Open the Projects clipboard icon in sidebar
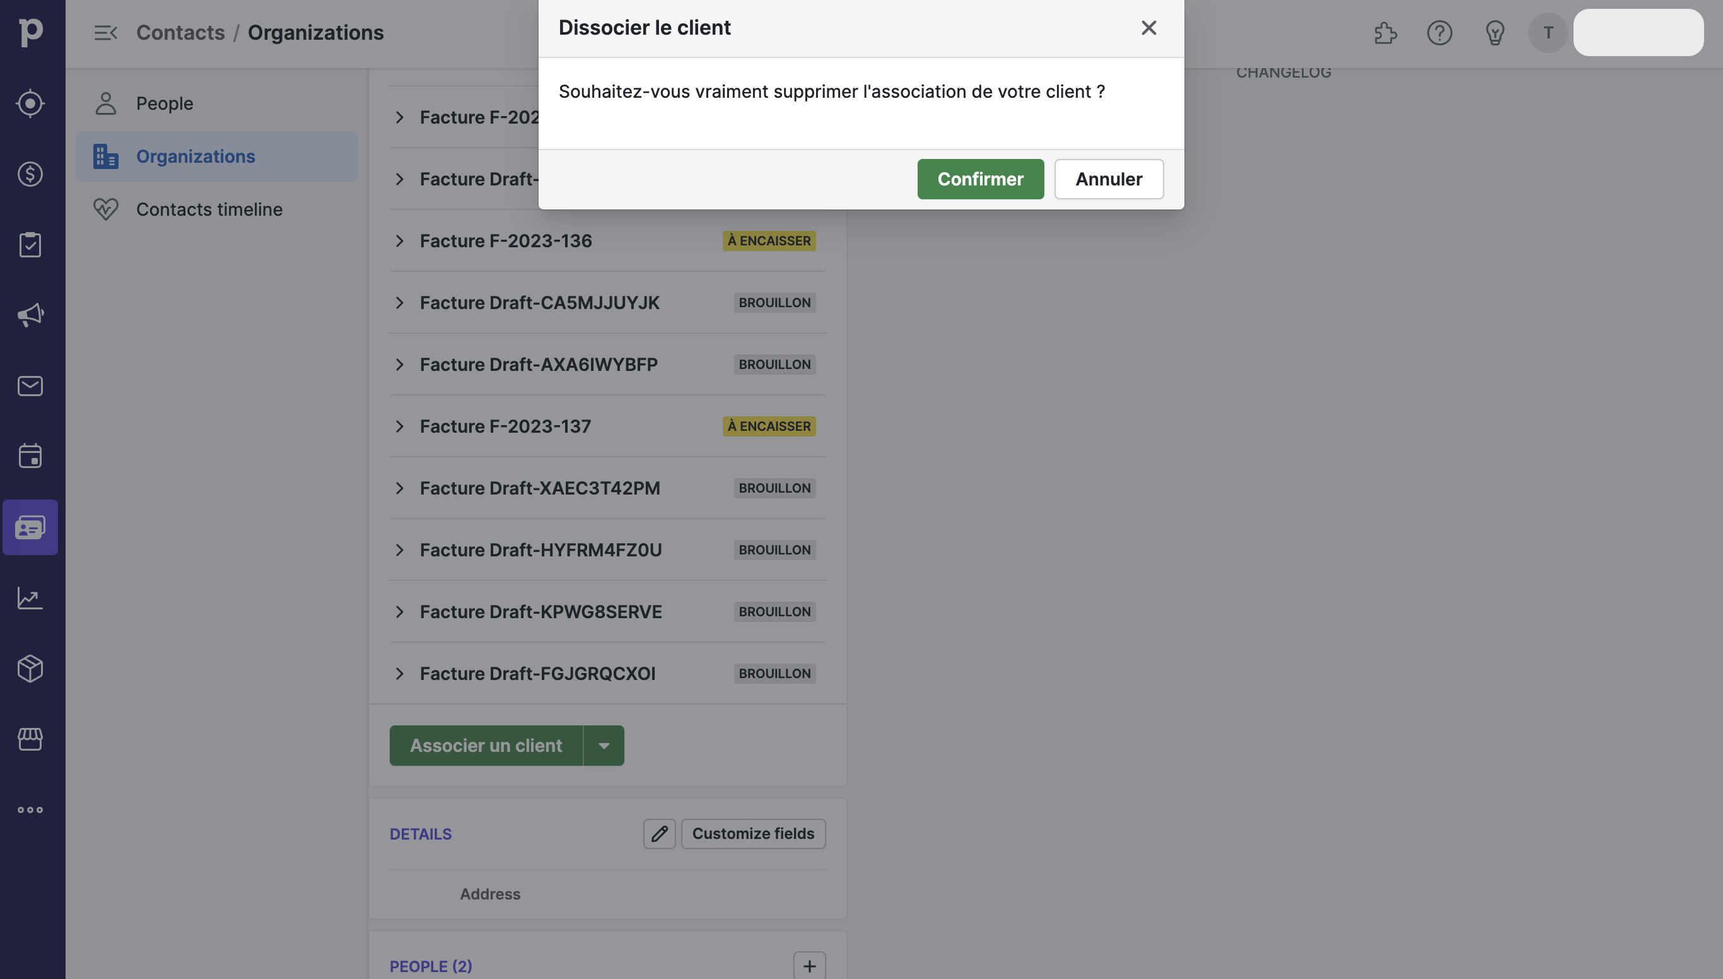Image resolution: width=1723 pixels, height=979 pixels. [x=30, y=245]
